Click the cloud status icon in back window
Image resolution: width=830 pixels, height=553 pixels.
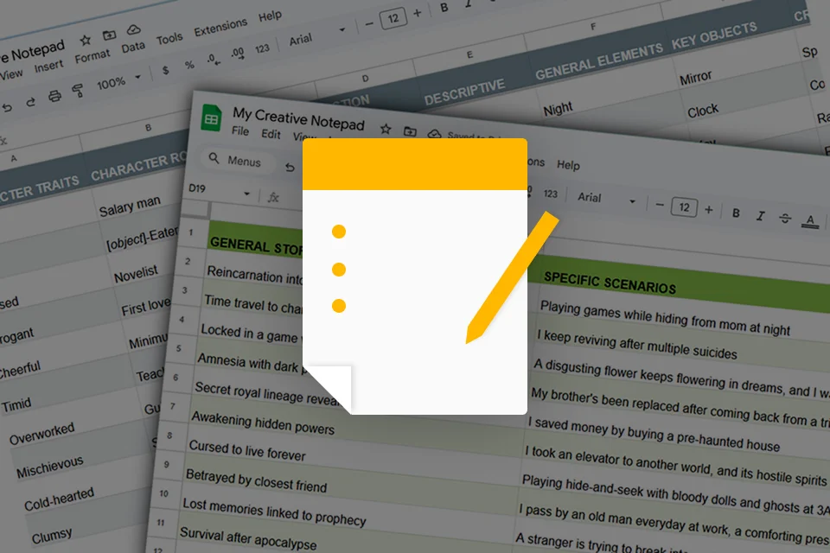click(133, 29)
